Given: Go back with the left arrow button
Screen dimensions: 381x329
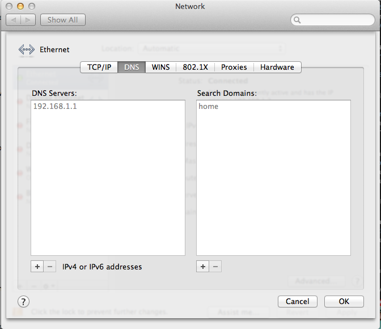Looking at the screenshot, I should (x=15, y=20).
